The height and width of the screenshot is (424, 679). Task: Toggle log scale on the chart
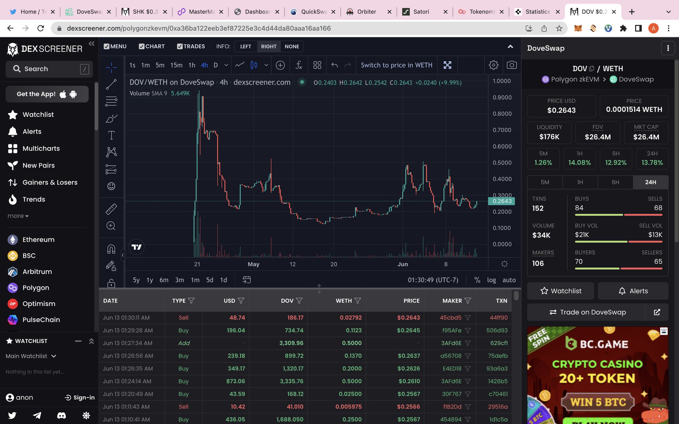pyautogui.click(x=491, y=280)
